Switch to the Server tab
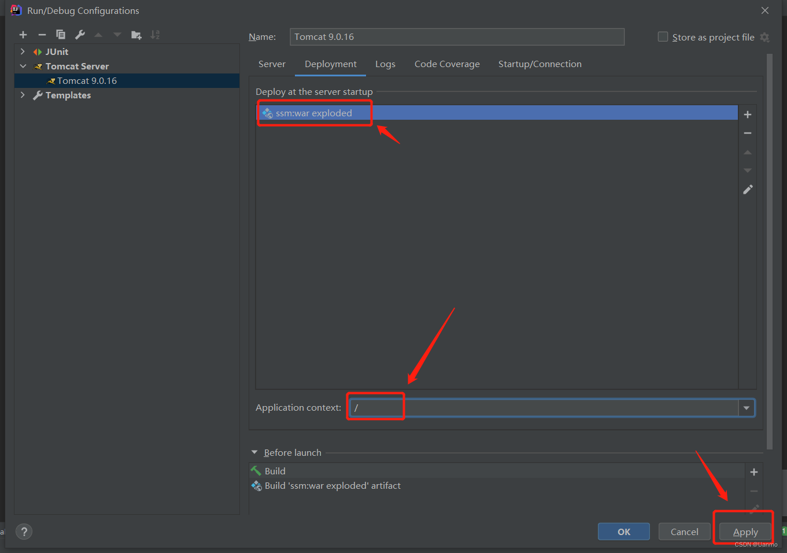This screenshot has width=787, height=553. pyautogui.click(x=272, y=64)
